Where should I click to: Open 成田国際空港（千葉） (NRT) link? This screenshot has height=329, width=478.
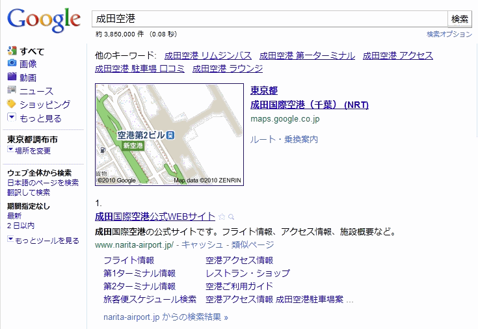coord(310,105)
